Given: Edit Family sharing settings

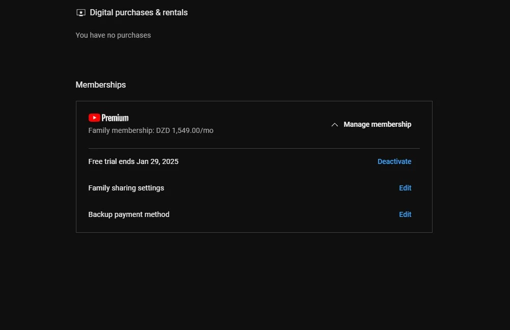Looking at the screenshot, I should click(405, 188).
